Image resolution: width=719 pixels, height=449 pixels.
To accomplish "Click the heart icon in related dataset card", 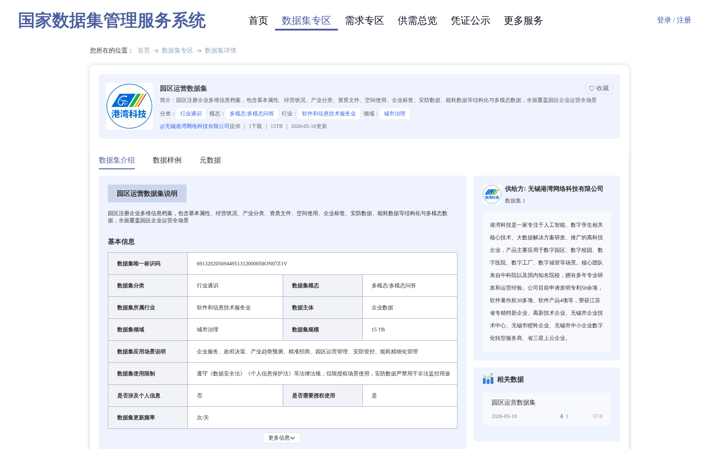I will click(x=595, y=416).
